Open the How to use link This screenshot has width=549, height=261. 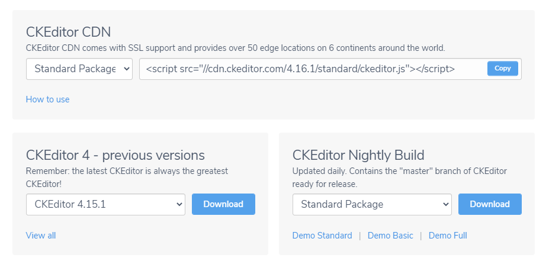tap(47, 99)
